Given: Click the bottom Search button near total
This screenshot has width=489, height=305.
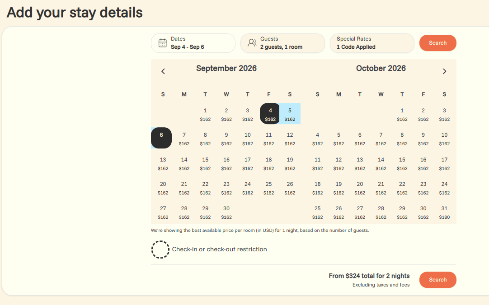Looking at the screenshot, I should click(437, 279).
